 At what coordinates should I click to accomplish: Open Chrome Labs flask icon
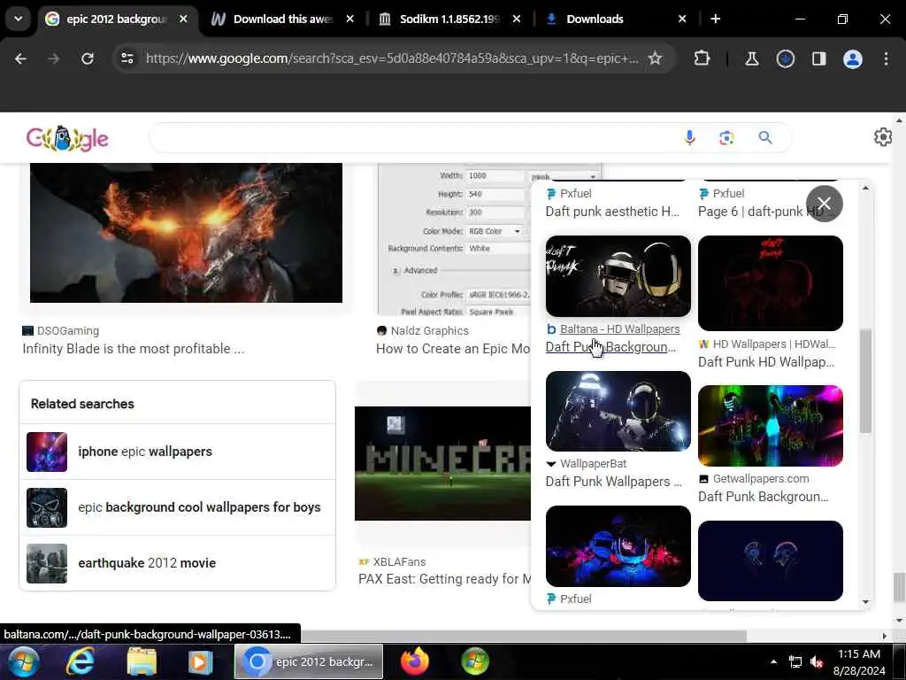(752, 58)
